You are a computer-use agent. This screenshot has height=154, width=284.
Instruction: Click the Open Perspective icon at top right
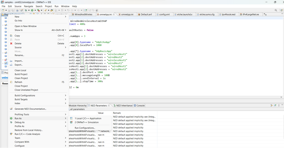click(281, 10)
